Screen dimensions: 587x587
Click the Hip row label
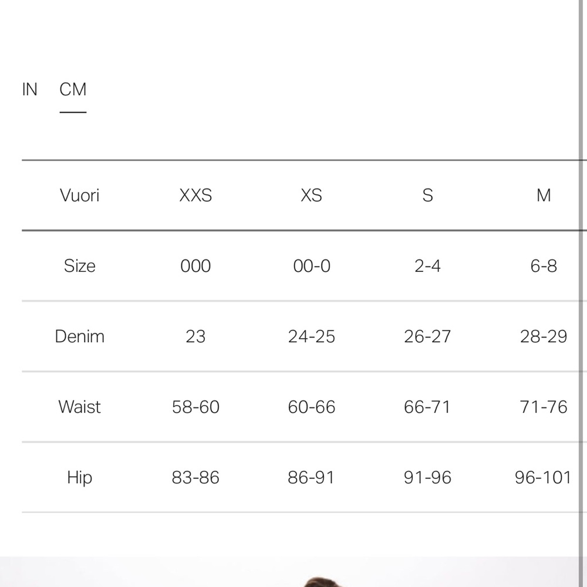click(79, 477)
